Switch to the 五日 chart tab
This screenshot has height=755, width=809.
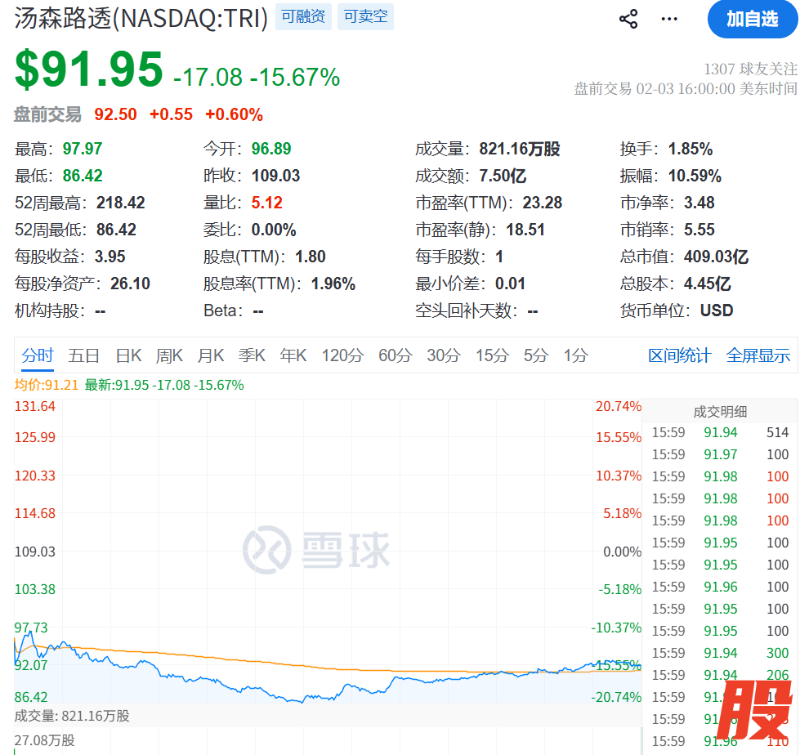(x=83, y=355)
